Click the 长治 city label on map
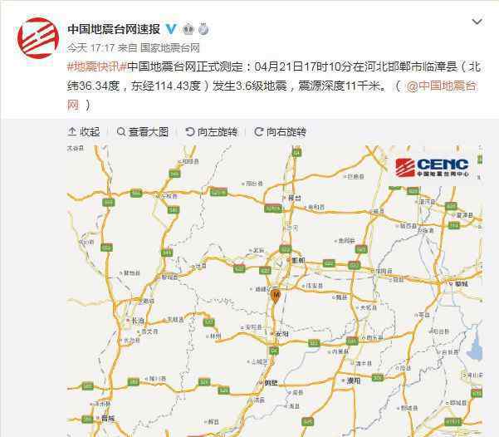 tap(136, 321)
